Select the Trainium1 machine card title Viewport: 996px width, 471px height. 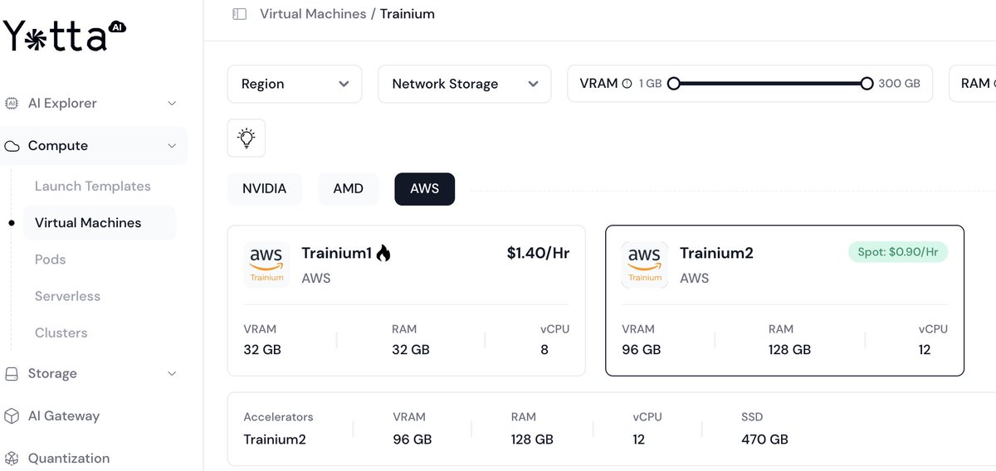coord(336,253)
